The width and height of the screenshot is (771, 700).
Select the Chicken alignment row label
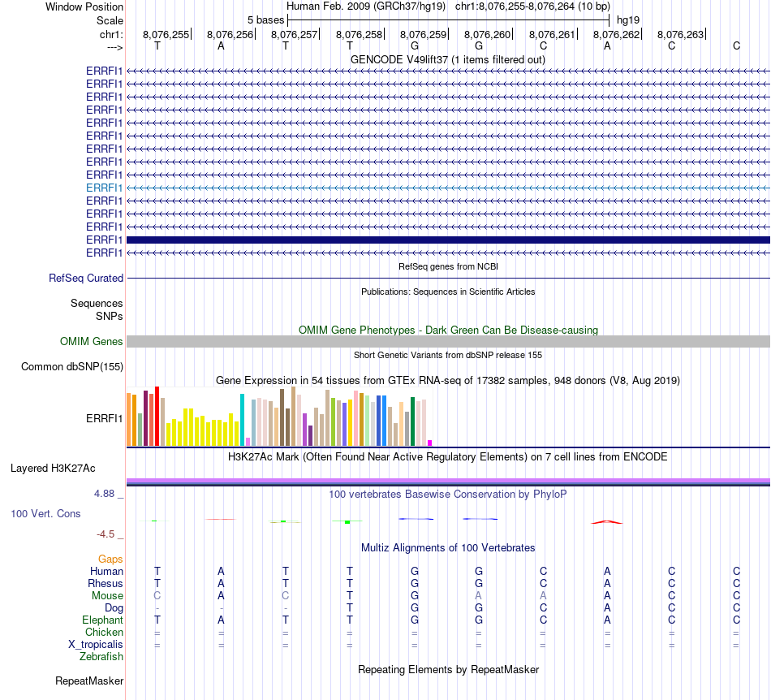click(104, 633)
